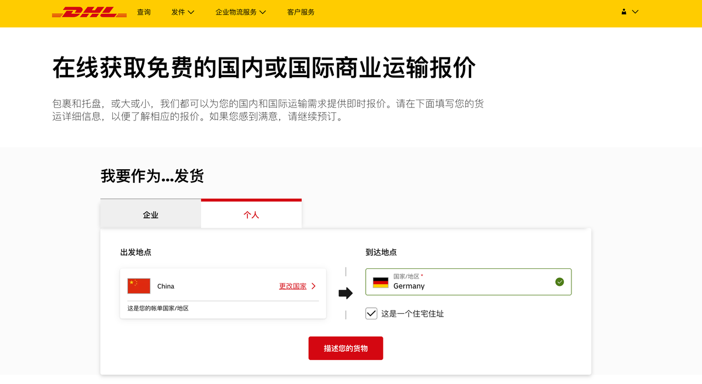Click the 到达地点 label

point(381,253)
